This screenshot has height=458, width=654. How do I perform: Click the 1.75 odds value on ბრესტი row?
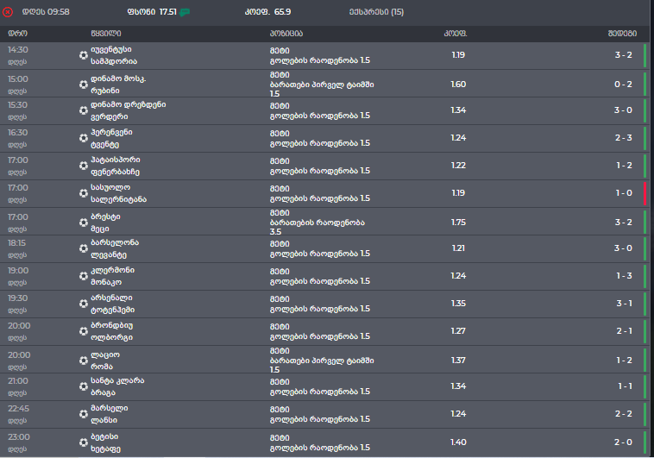pos(458,221)
